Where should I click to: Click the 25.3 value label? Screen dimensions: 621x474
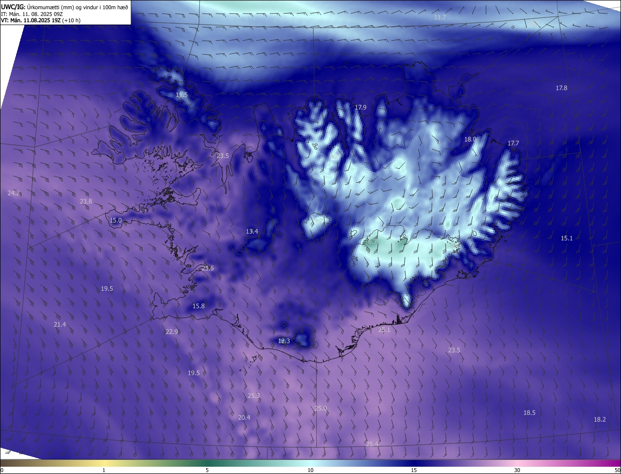[x=254, y=395]
